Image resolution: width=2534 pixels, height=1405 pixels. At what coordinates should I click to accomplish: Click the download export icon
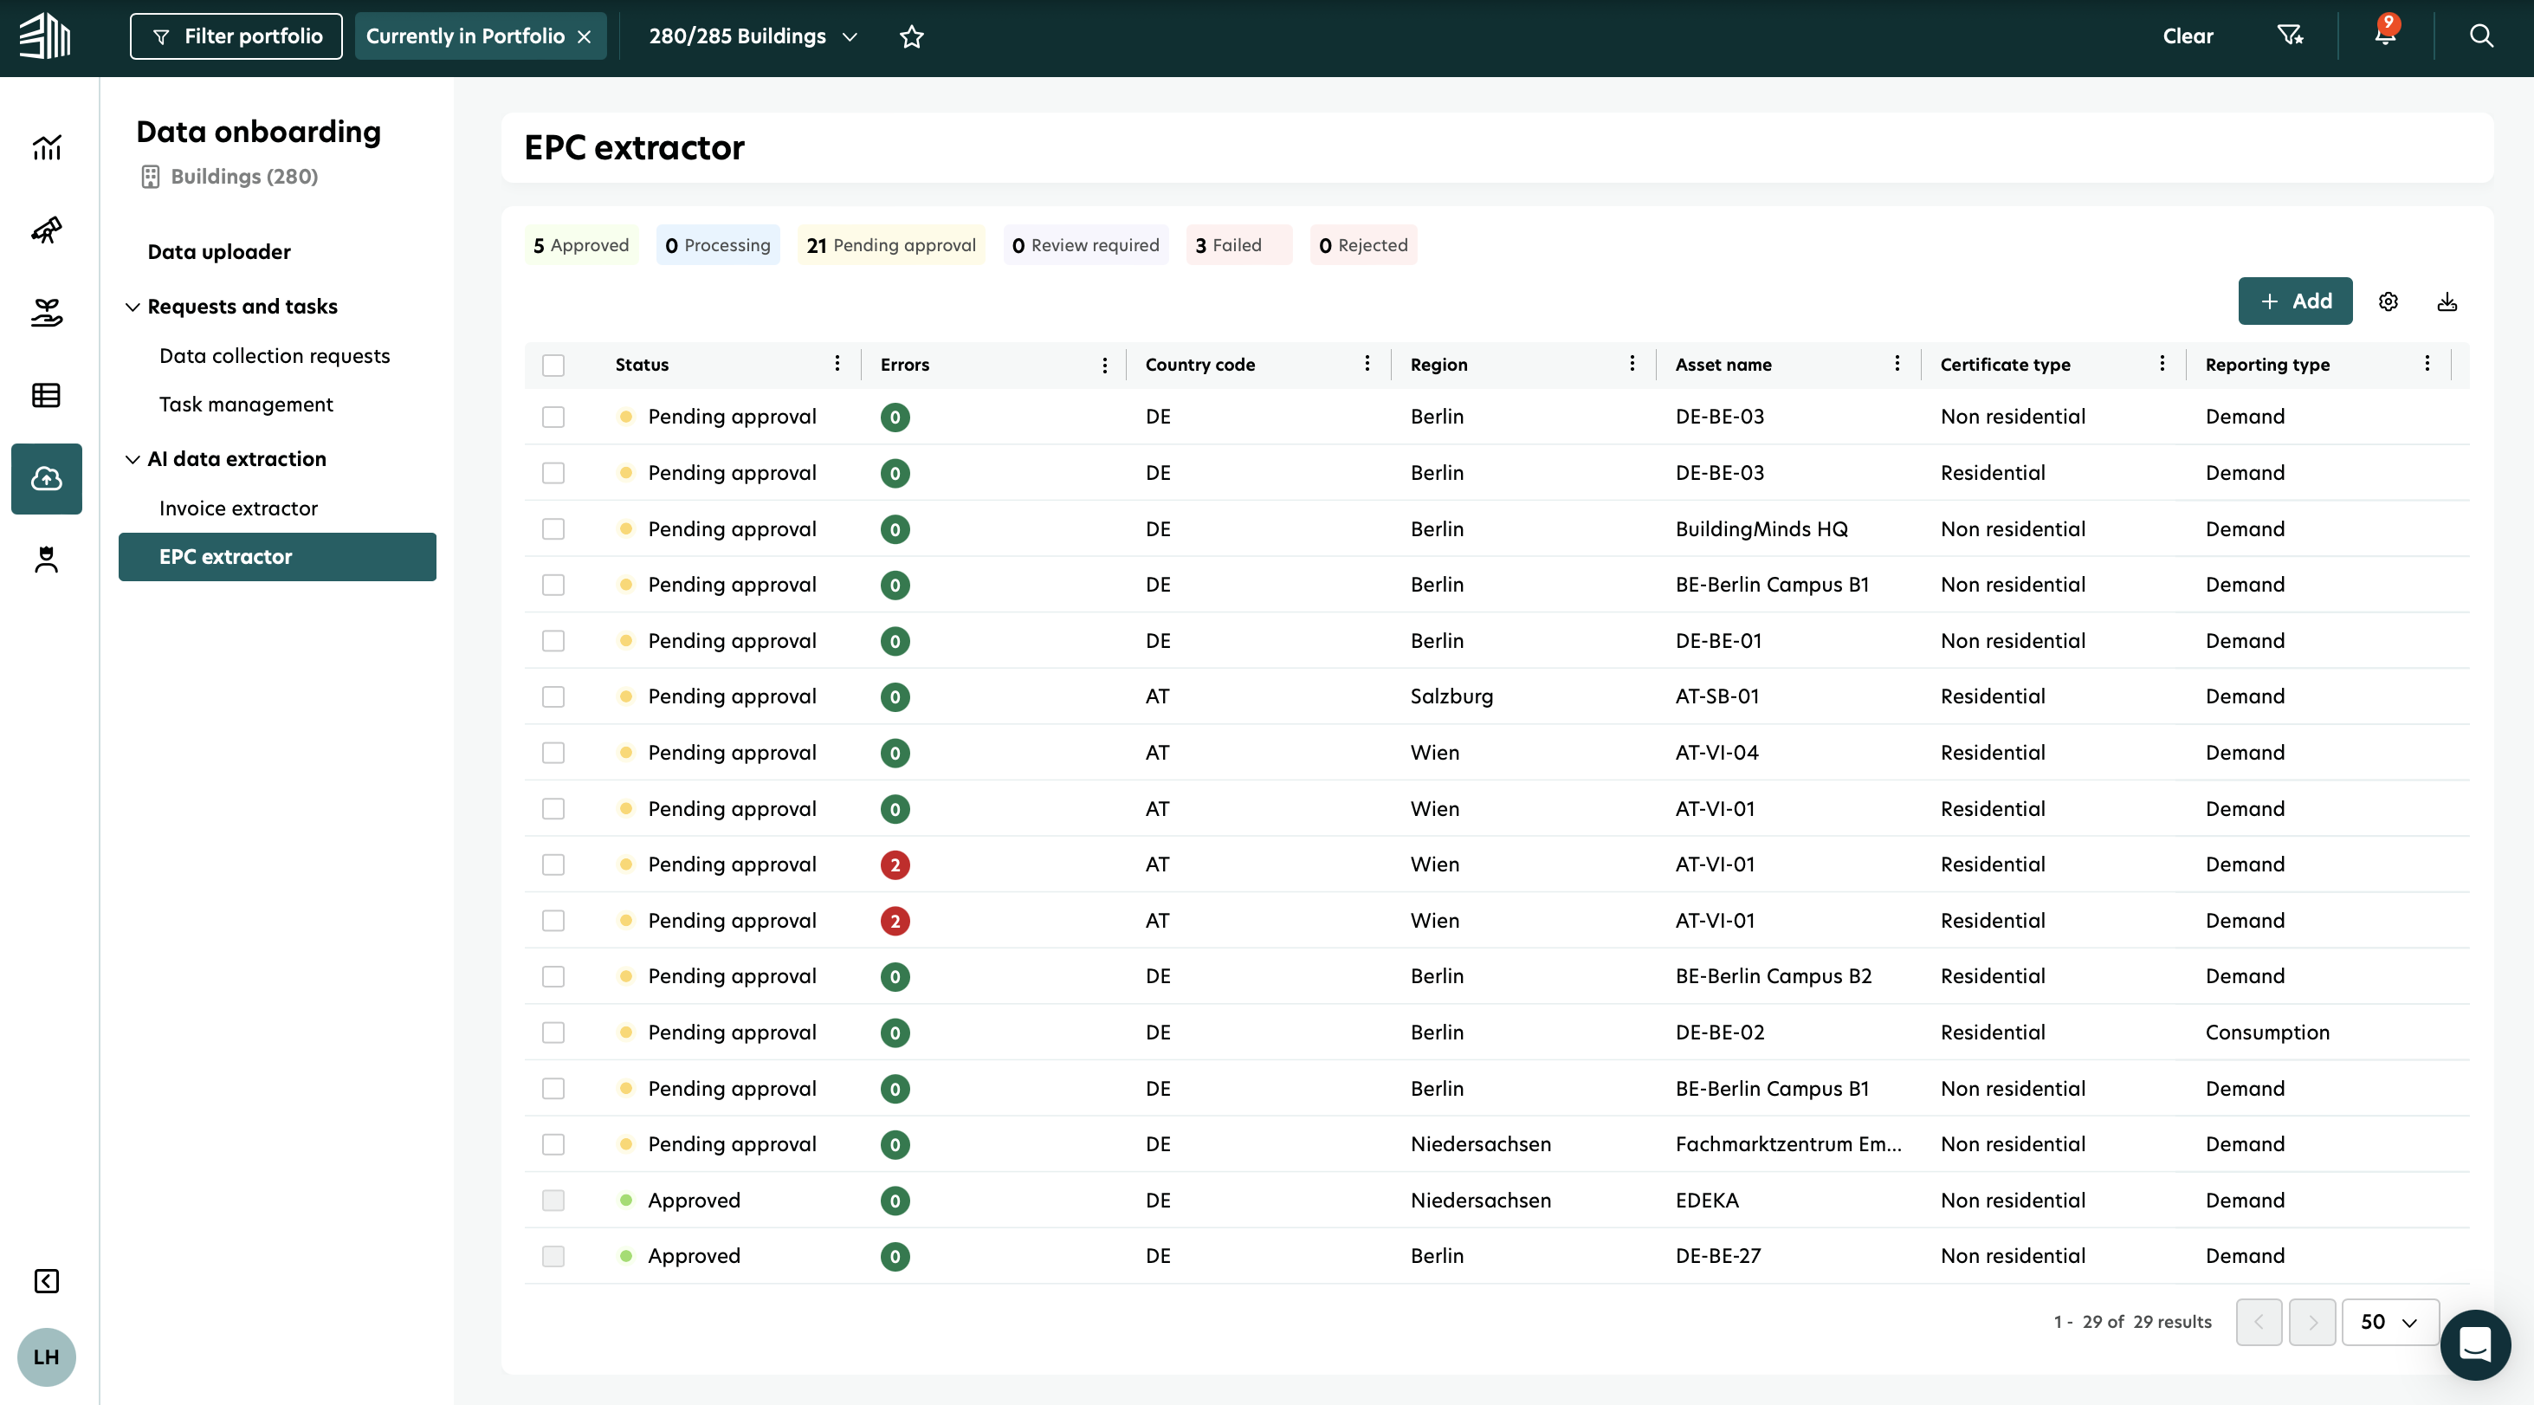pyautogui.click(x=2447, y=301)
